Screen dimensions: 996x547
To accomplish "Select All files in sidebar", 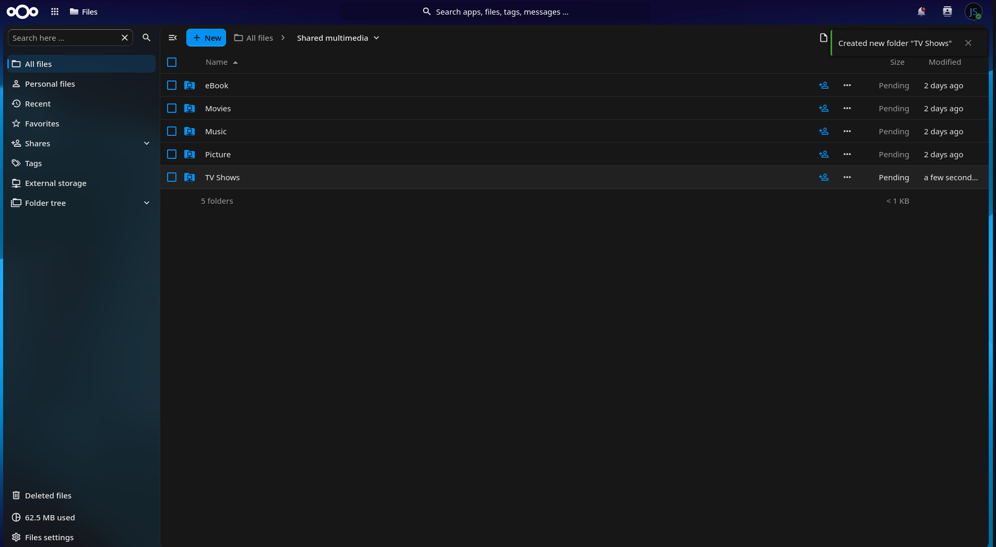I will click(81, 64).
